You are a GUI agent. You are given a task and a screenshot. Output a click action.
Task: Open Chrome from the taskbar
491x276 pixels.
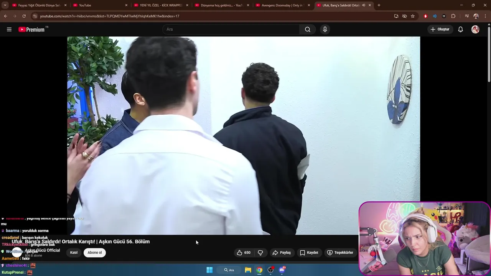[x=259, y=270]
